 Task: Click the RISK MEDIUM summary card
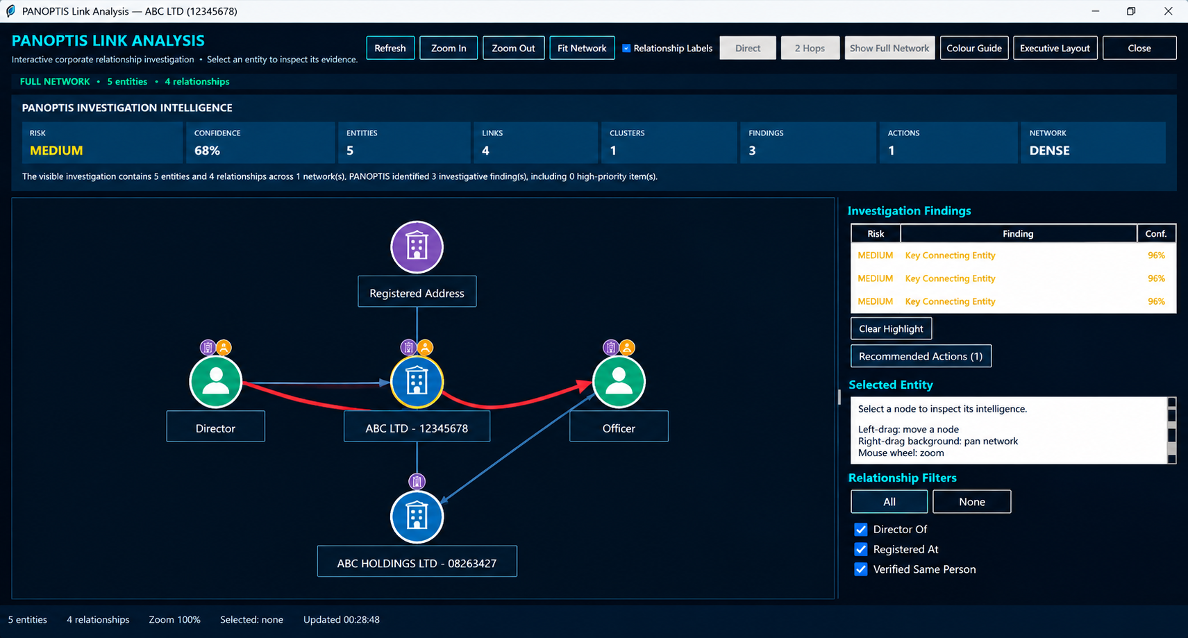tap(102, 143)
